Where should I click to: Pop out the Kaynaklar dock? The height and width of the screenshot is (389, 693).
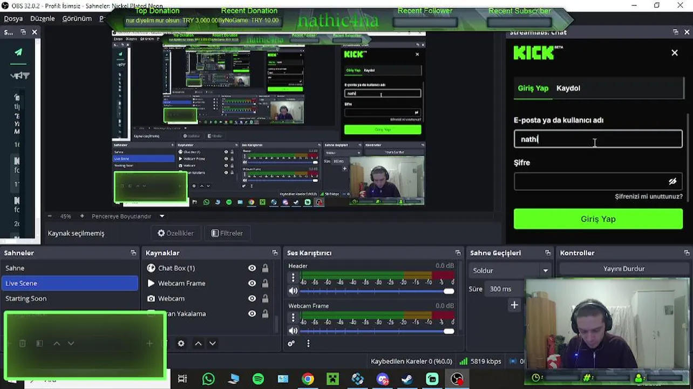tap(275, 253)
